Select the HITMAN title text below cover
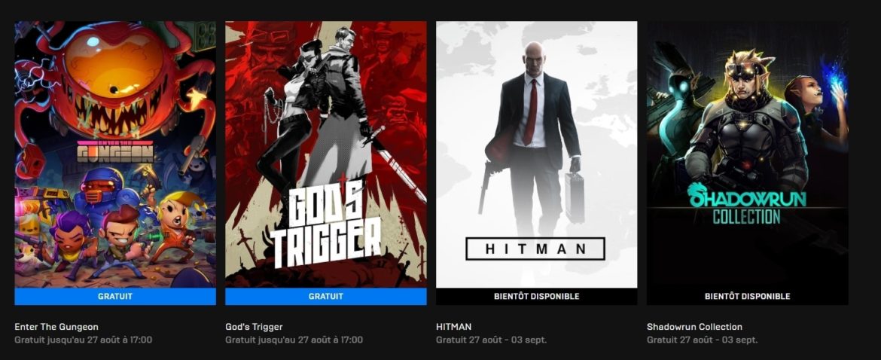Image resolution: width=881 pixels, height=360 pixels. 454,327
